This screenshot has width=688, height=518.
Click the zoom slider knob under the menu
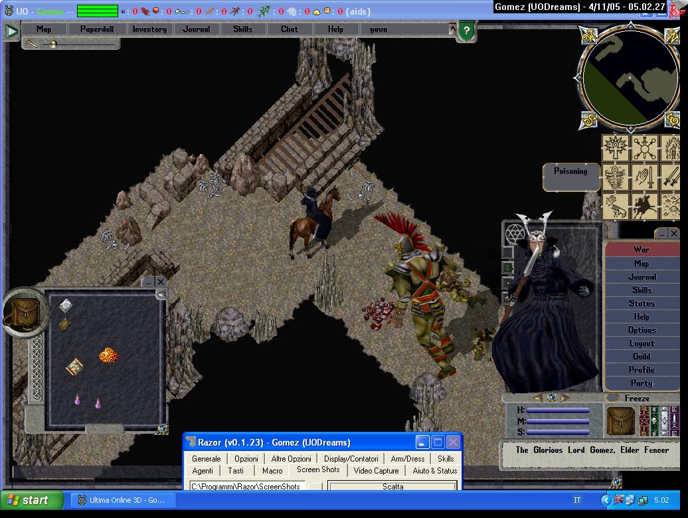(53, 44)
